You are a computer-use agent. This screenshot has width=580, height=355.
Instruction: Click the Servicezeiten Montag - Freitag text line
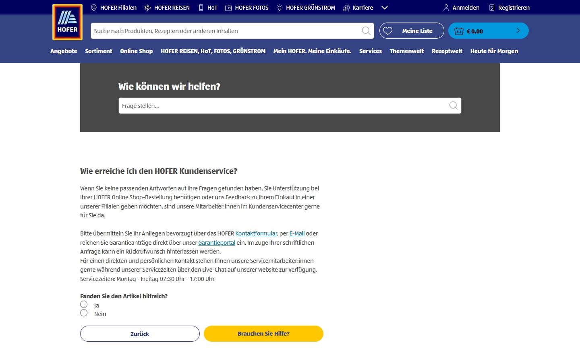coord(147,279)
